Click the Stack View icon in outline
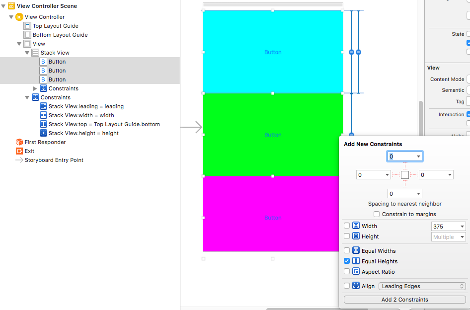The width and height of the screenshot is (470, 310). [x=35, y=53]
